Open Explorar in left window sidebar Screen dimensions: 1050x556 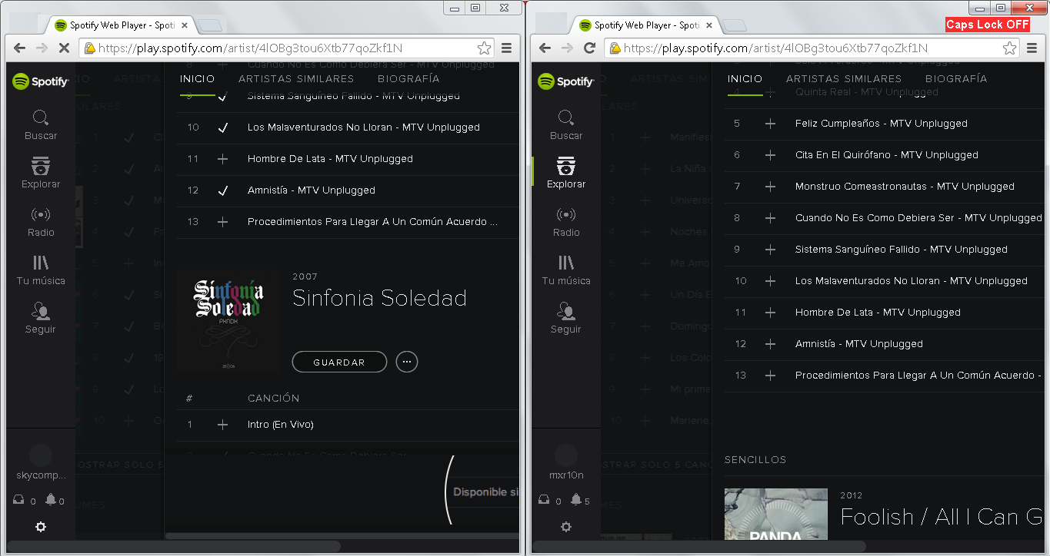(x=41, y=173)
